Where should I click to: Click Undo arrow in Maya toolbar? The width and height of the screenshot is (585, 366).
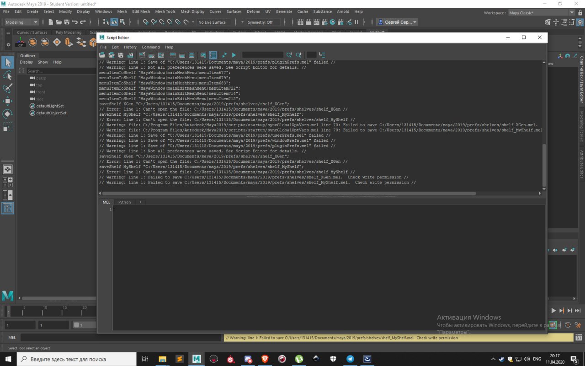pos(75,22)
